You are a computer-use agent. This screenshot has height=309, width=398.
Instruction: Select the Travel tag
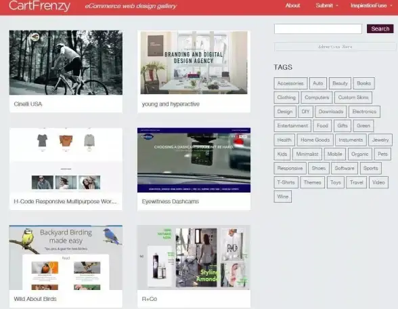pyautogui.click(x=357, y=182)
